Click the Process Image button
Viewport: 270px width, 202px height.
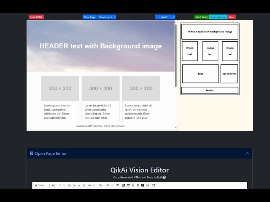219,17
